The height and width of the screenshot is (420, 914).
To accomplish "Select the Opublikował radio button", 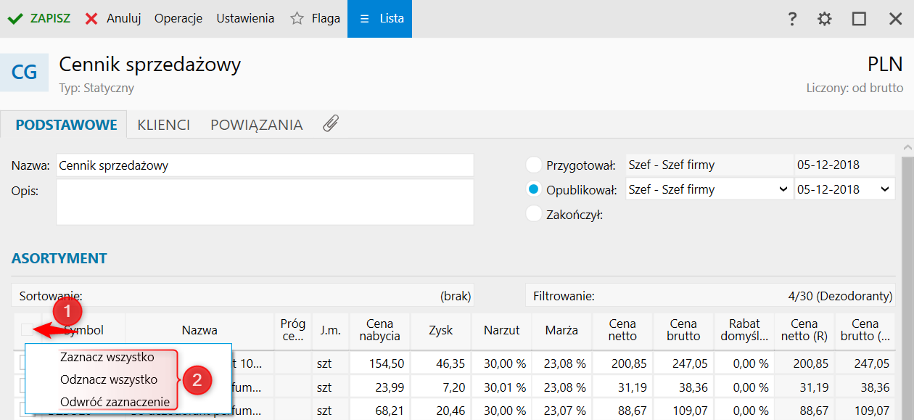I will 534,189.
